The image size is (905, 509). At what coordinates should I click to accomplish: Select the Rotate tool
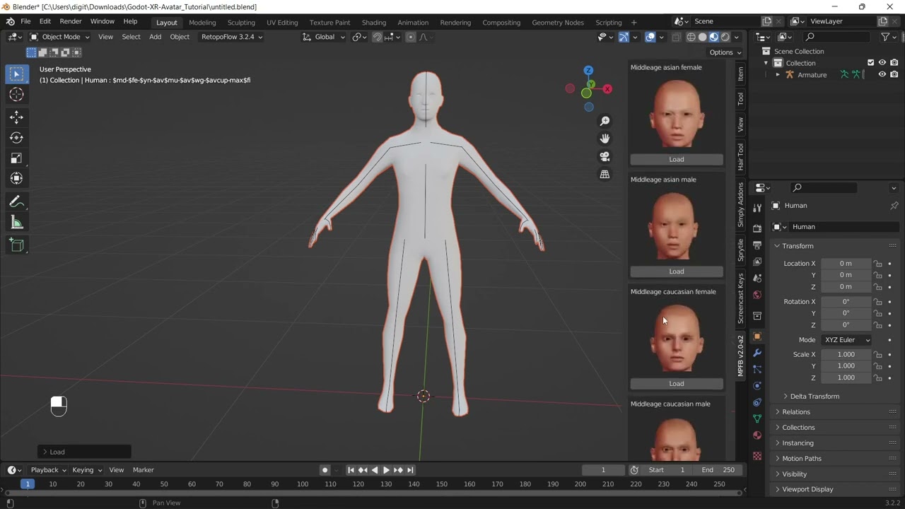(17, 138)
